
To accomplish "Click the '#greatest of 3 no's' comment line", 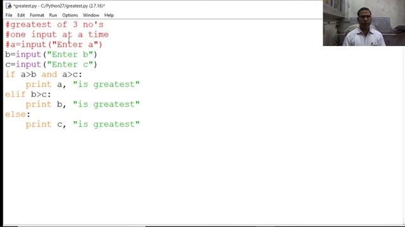I will click(x=54, y=25).
